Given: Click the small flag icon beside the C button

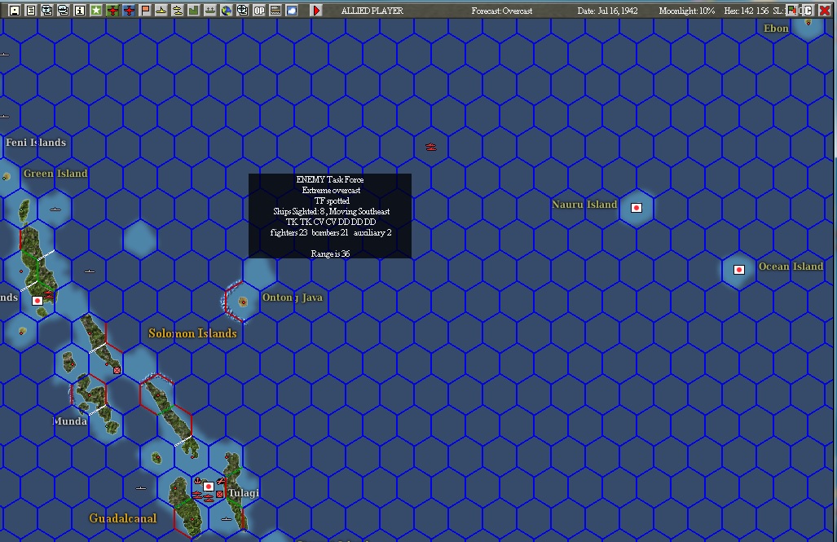Looking at the screenshot, I should (792, 10).
